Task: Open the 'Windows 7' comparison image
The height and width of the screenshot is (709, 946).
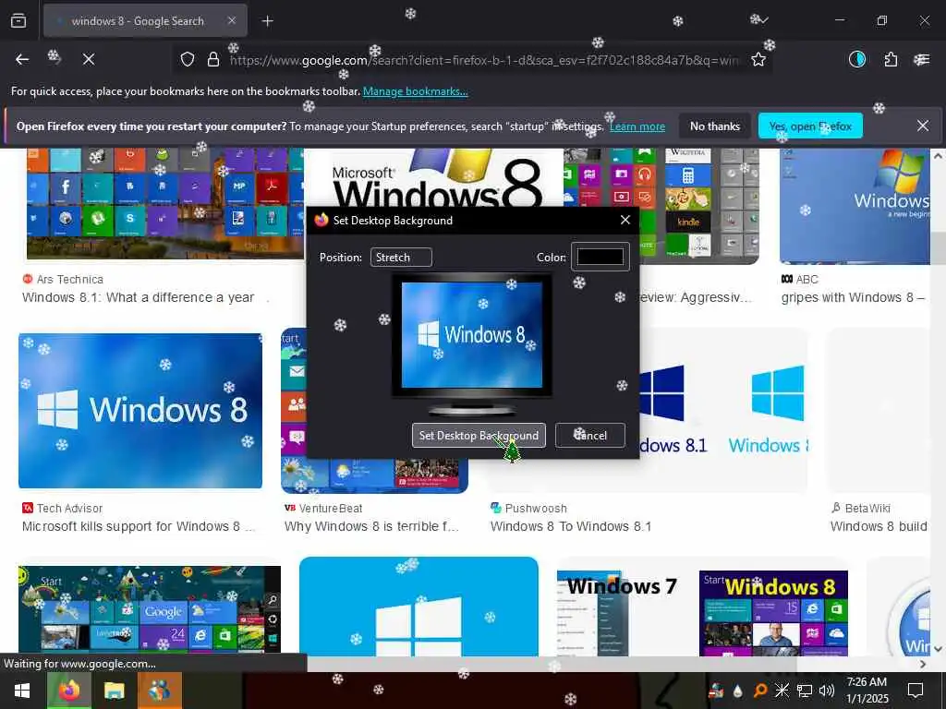Action: (x=622, y=613)
